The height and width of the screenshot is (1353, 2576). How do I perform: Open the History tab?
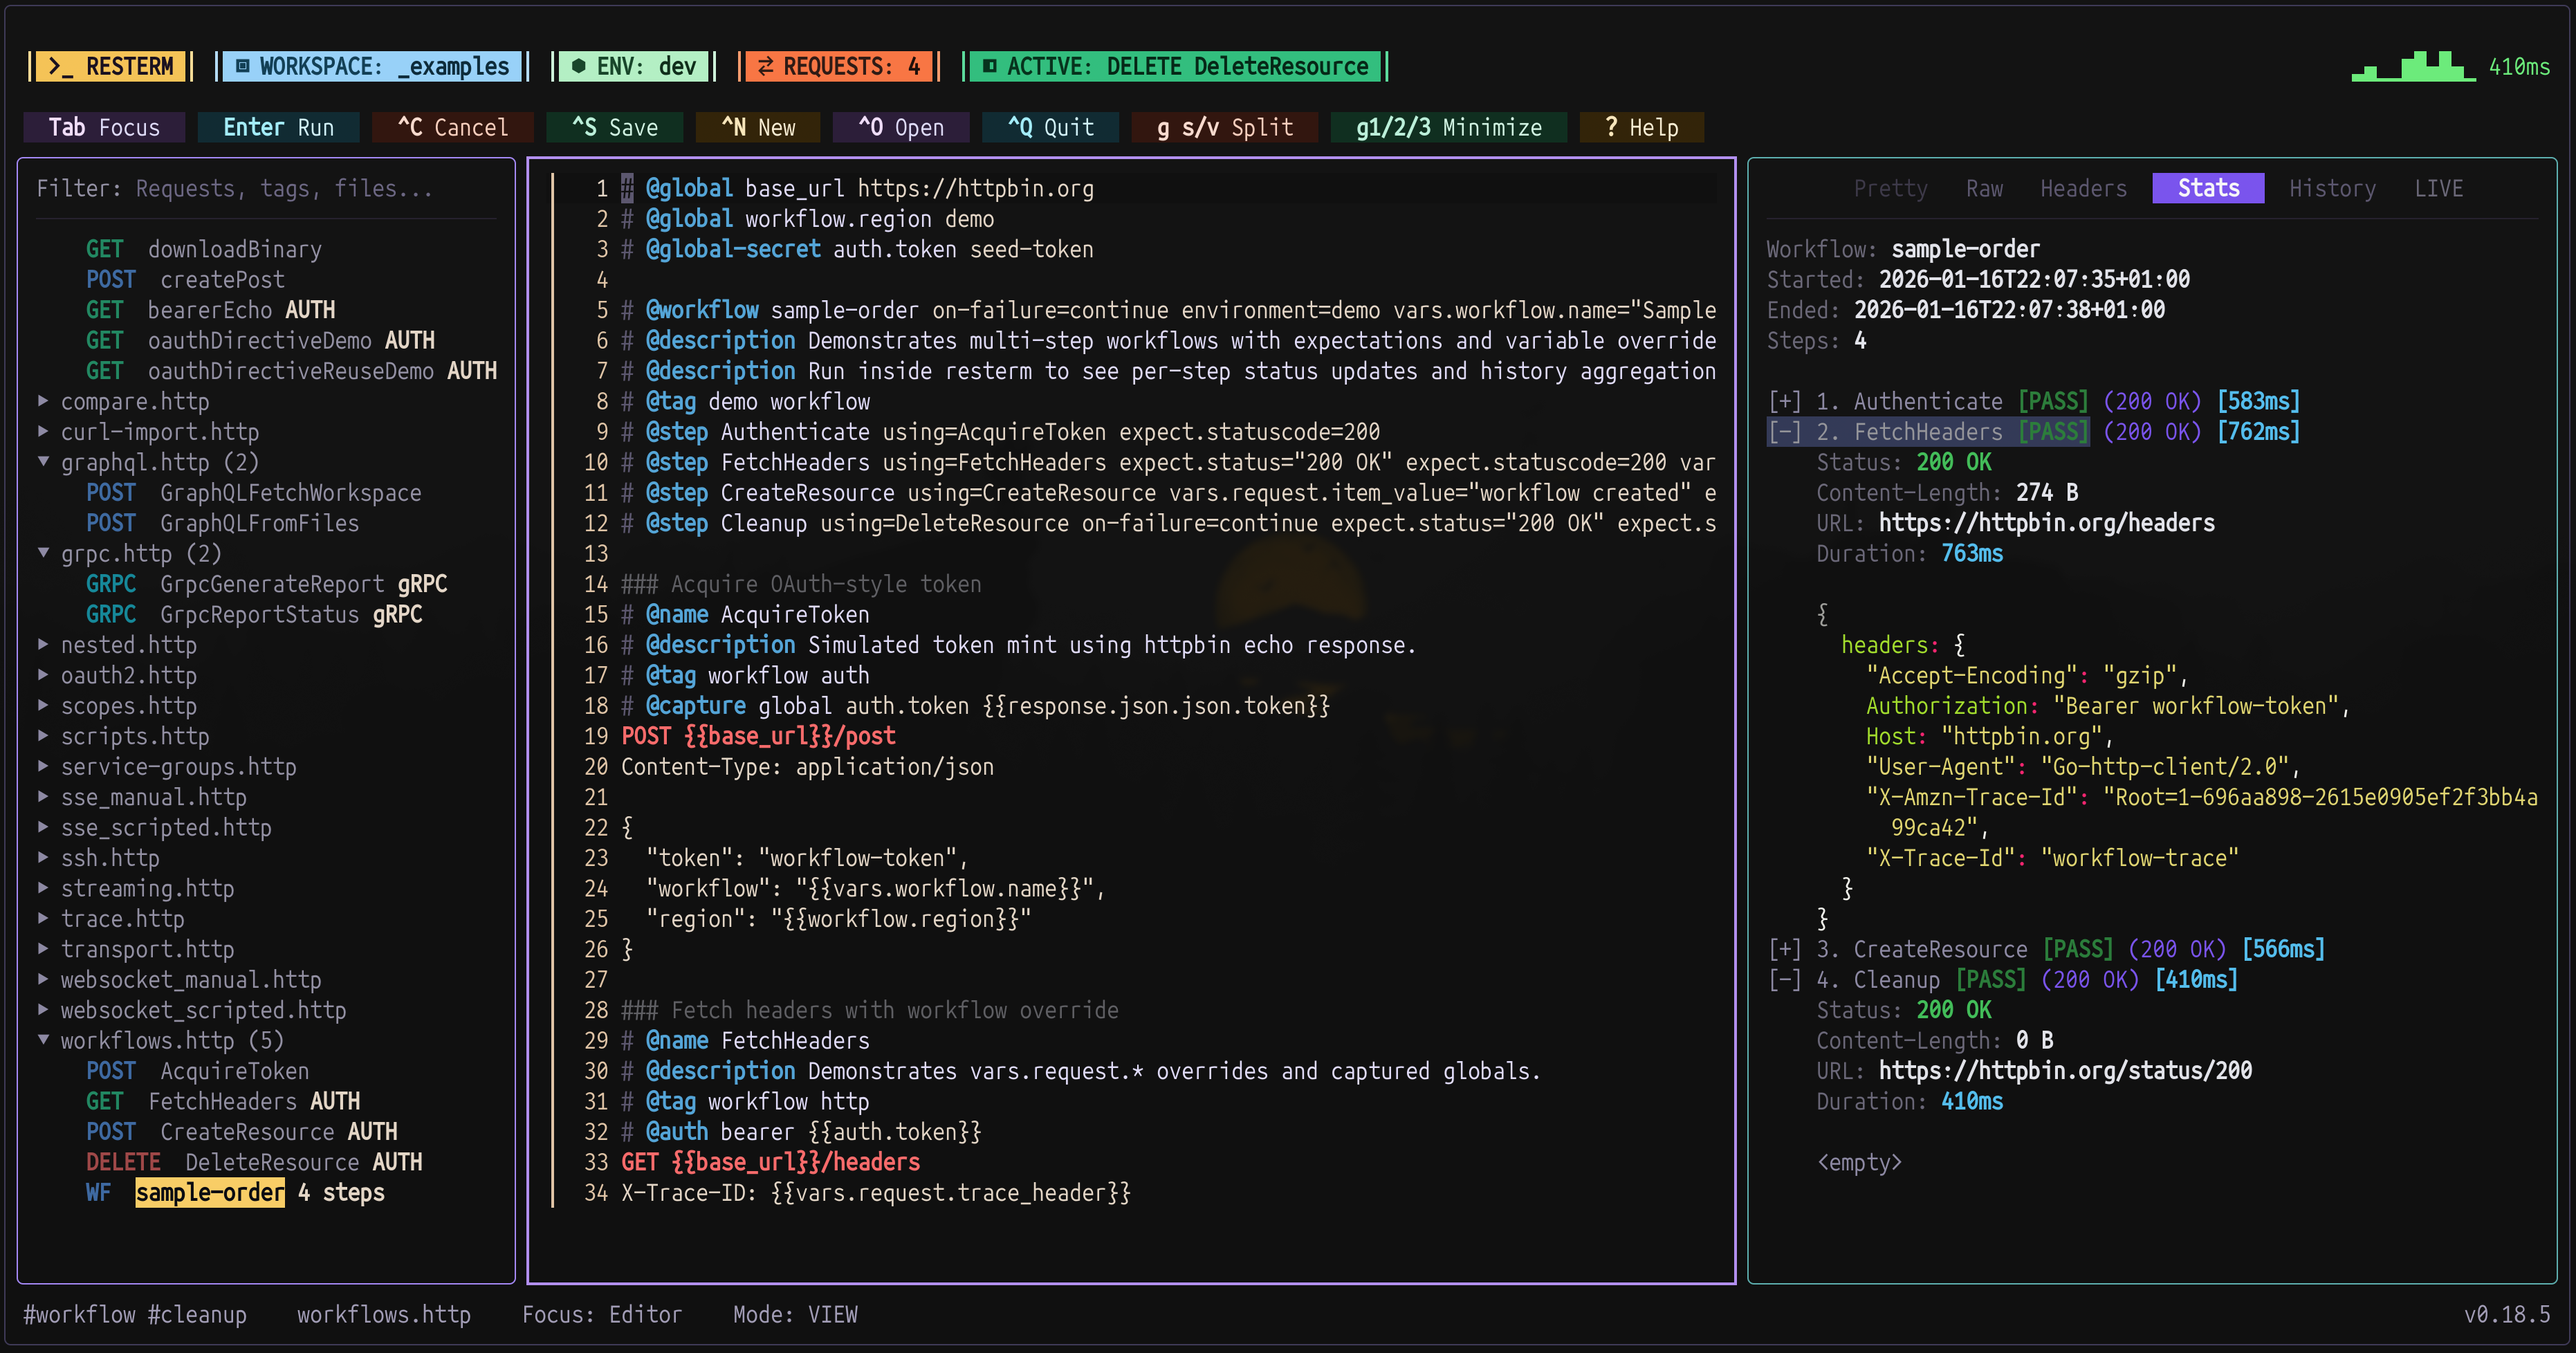click(x=2332, y=188)
